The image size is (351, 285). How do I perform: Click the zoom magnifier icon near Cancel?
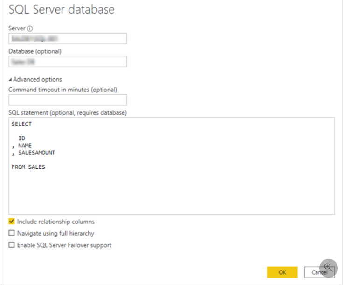pos(328,268)
